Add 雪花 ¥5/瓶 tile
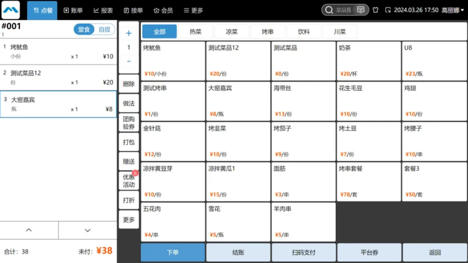The height and width of the screenshot is (263, 468). click(238, 222)
